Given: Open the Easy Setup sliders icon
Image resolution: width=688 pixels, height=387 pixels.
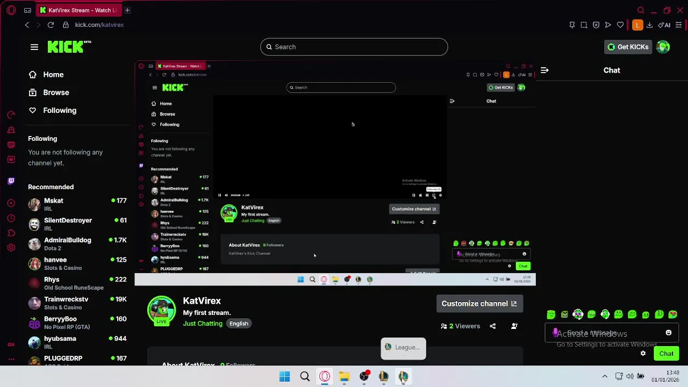Looking at the screenshot, I should click(679, 25).
